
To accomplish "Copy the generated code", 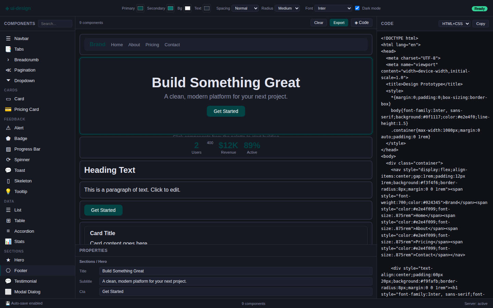I will (x=481, y=24).
